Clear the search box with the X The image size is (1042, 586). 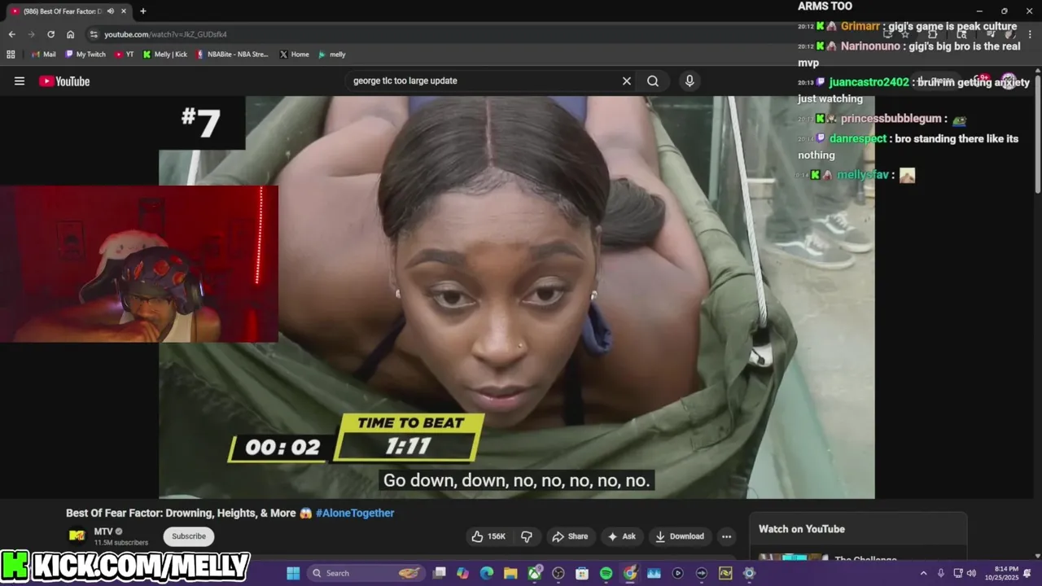pyautogui.click(x=627, y=81)
